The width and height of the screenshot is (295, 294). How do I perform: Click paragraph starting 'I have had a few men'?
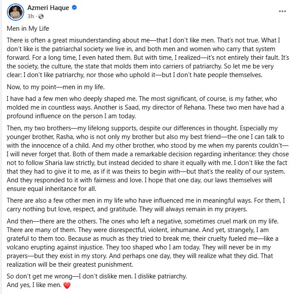click(145, 107)
